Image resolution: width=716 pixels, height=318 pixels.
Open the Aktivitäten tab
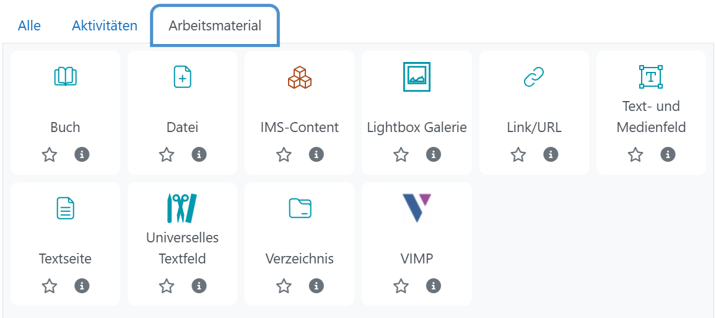tap(105, 26)
